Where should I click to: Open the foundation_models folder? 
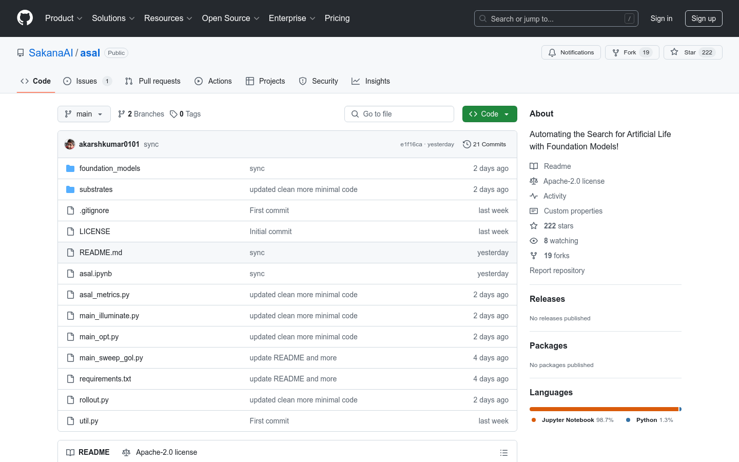click(110, 168)
